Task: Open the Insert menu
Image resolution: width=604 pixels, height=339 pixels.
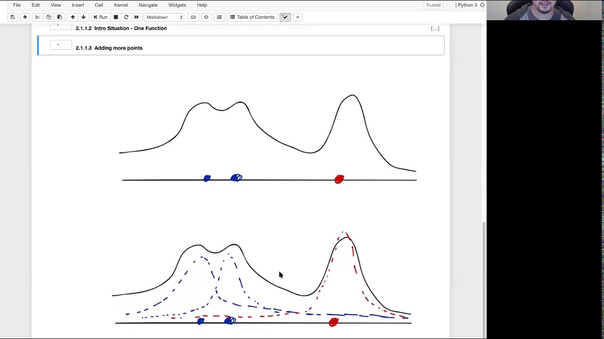Action: pyautogui.click(x=78, y=5)
